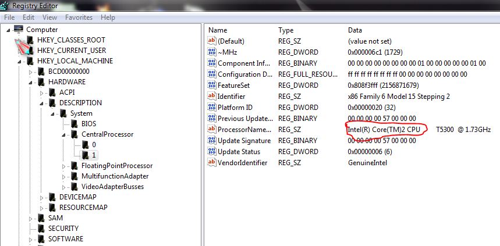Viewport: 500px width, 246px height.
Task: Sort values by Name column header
Action: [x=218, y=30]
